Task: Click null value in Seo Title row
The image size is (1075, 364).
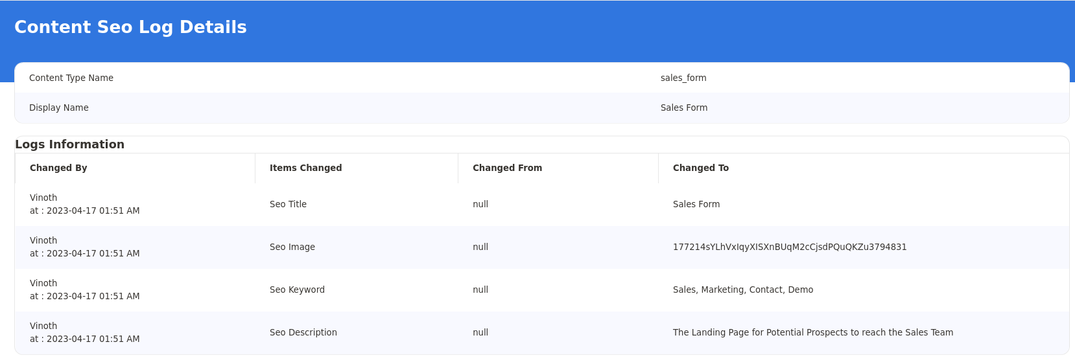Action: pos(480,204)
